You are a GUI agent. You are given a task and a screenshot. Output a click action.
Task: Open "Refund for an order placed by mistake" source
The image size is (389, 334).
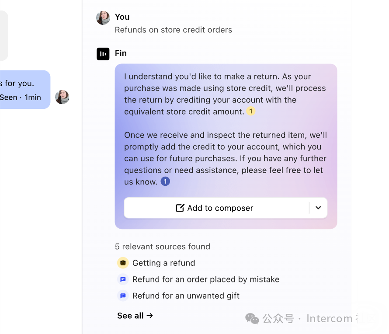click(206, 279)
